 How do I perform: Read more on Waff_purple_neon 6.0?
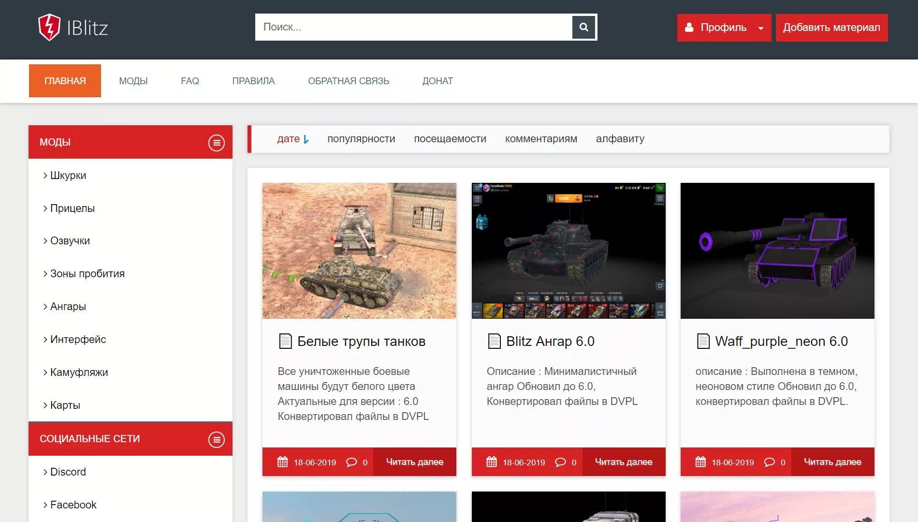coord(832,462)
